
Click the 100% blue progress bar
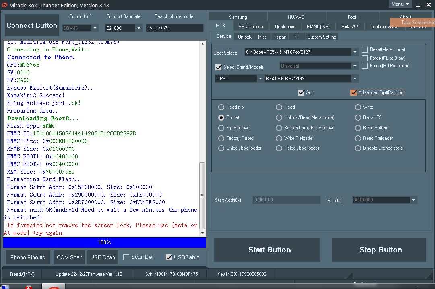[x=105, y=242]
